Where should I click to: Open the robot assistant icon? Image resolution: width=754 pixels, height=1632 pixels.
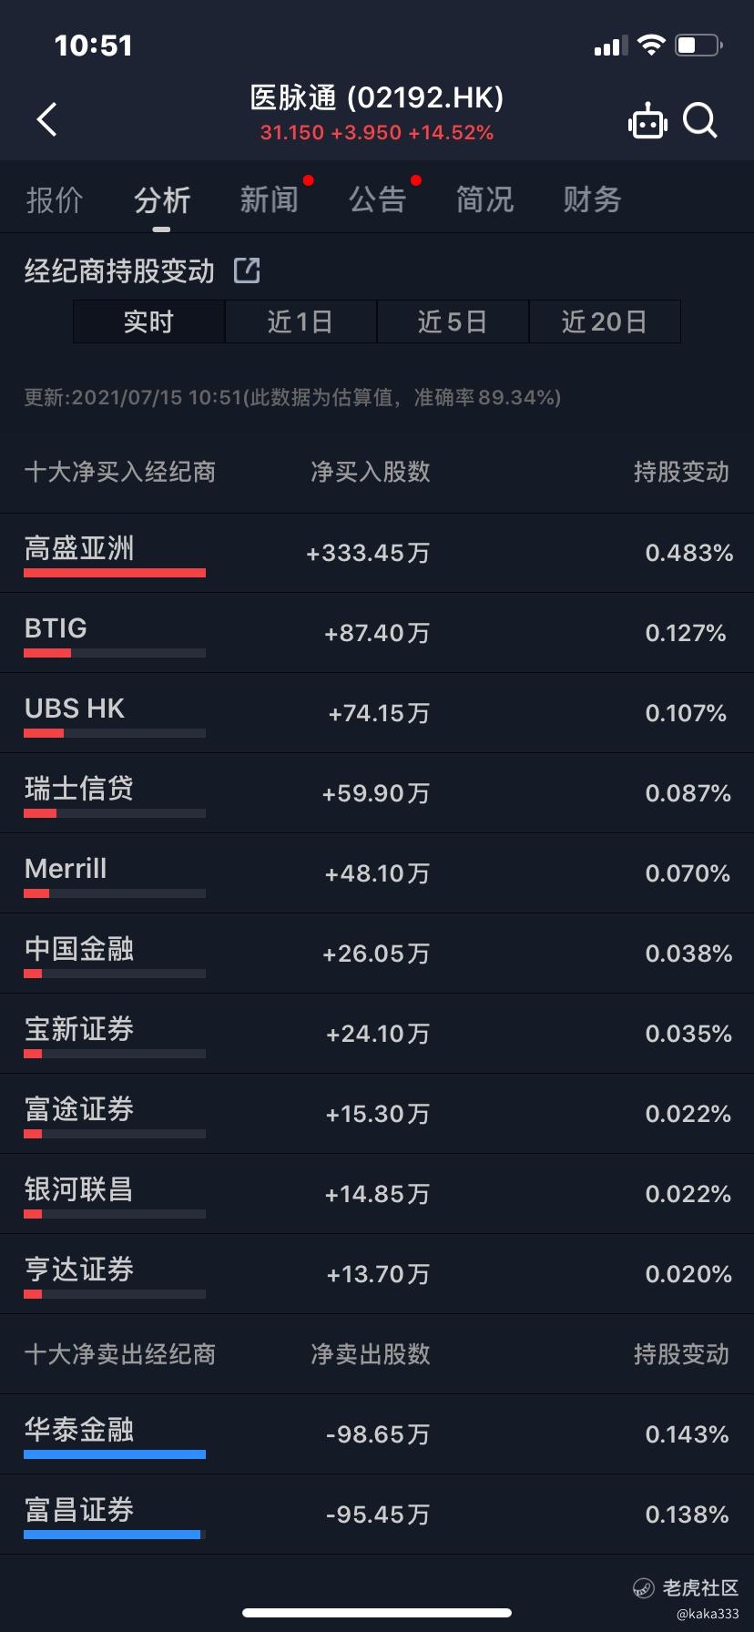tap(647, 120)
